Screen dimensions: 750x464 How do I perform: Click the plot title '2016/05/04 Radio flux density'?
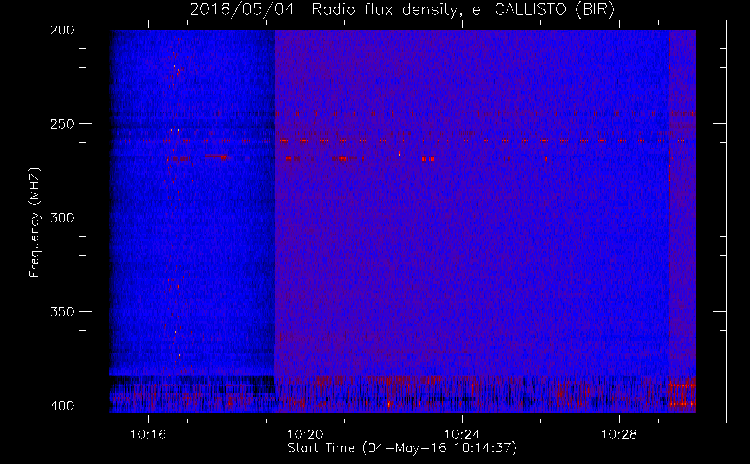pos(402,9)
